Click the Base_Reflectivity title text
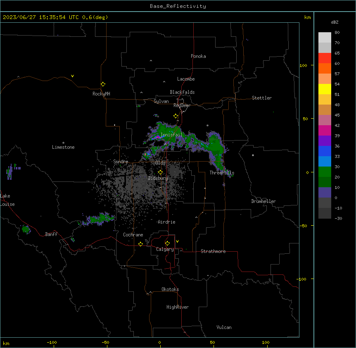The image size is (356, 348). click(178, 6)
